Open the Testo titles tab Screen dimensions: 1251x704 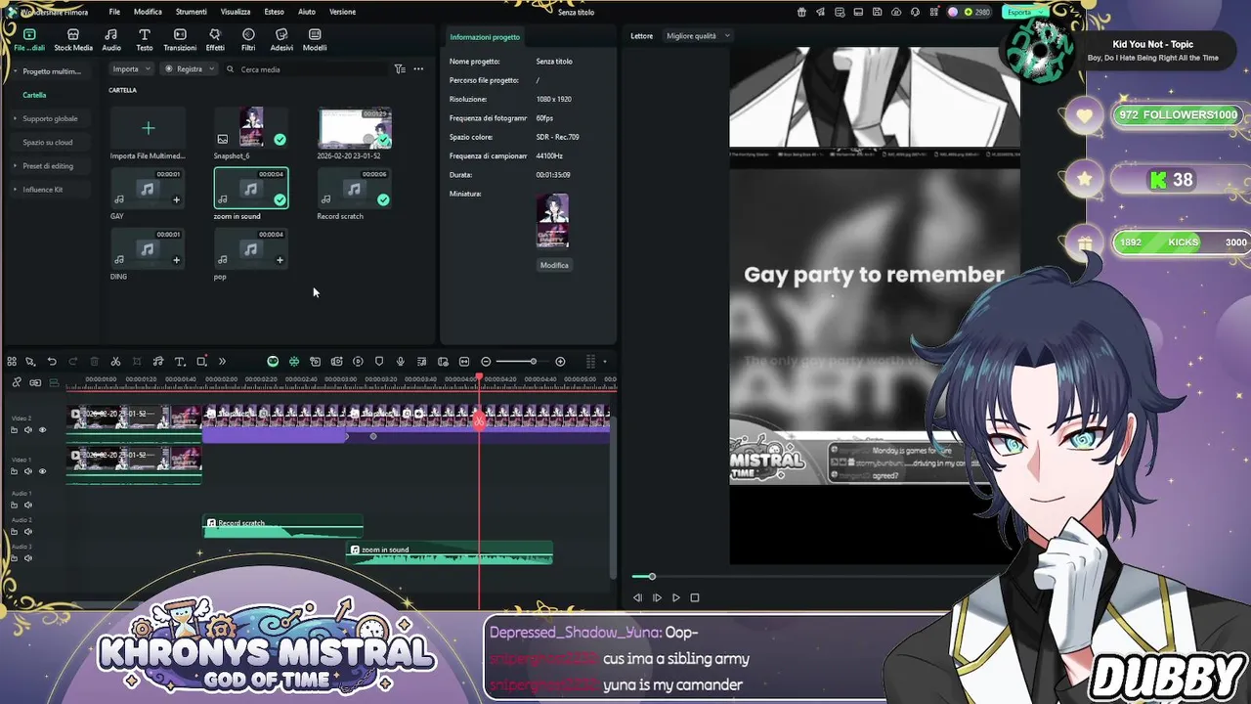(x=144, y=40)
